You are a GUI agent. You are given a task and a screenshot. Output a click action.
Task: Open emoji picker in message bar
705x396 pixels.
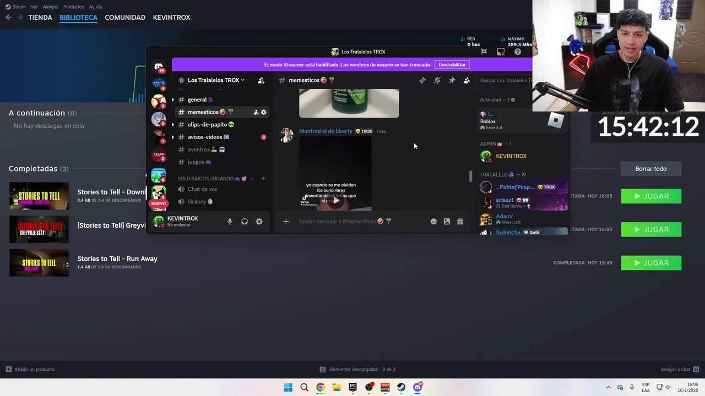click(433, 222)
